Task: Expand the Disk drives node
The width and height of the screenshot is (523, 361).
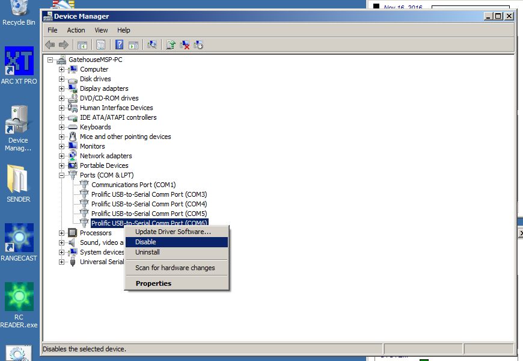Action: pyautogui.click(x=61, y=79)
